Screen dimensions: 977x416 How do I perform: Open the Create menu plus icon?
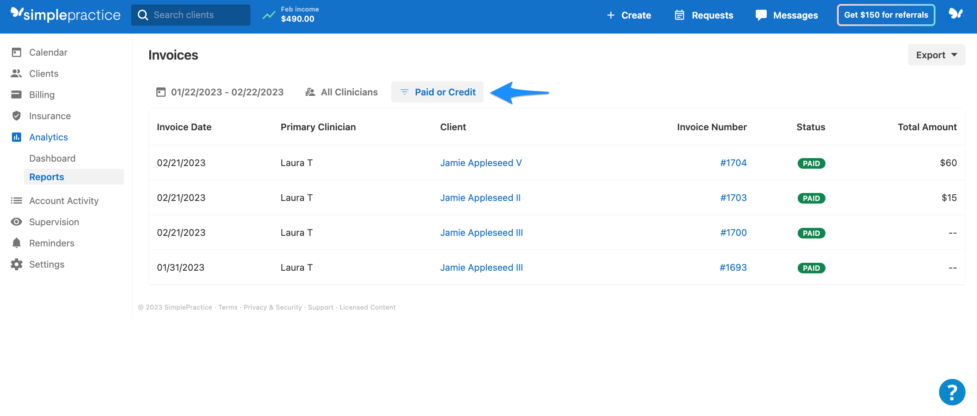(x=611, y=15)
